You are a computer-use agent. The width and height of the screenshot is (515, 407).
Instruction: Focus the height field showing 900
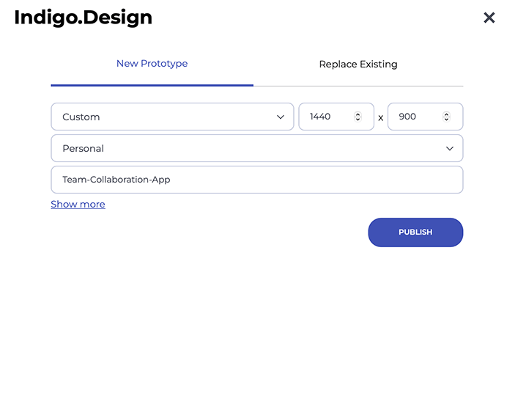[x=425, y=117]
